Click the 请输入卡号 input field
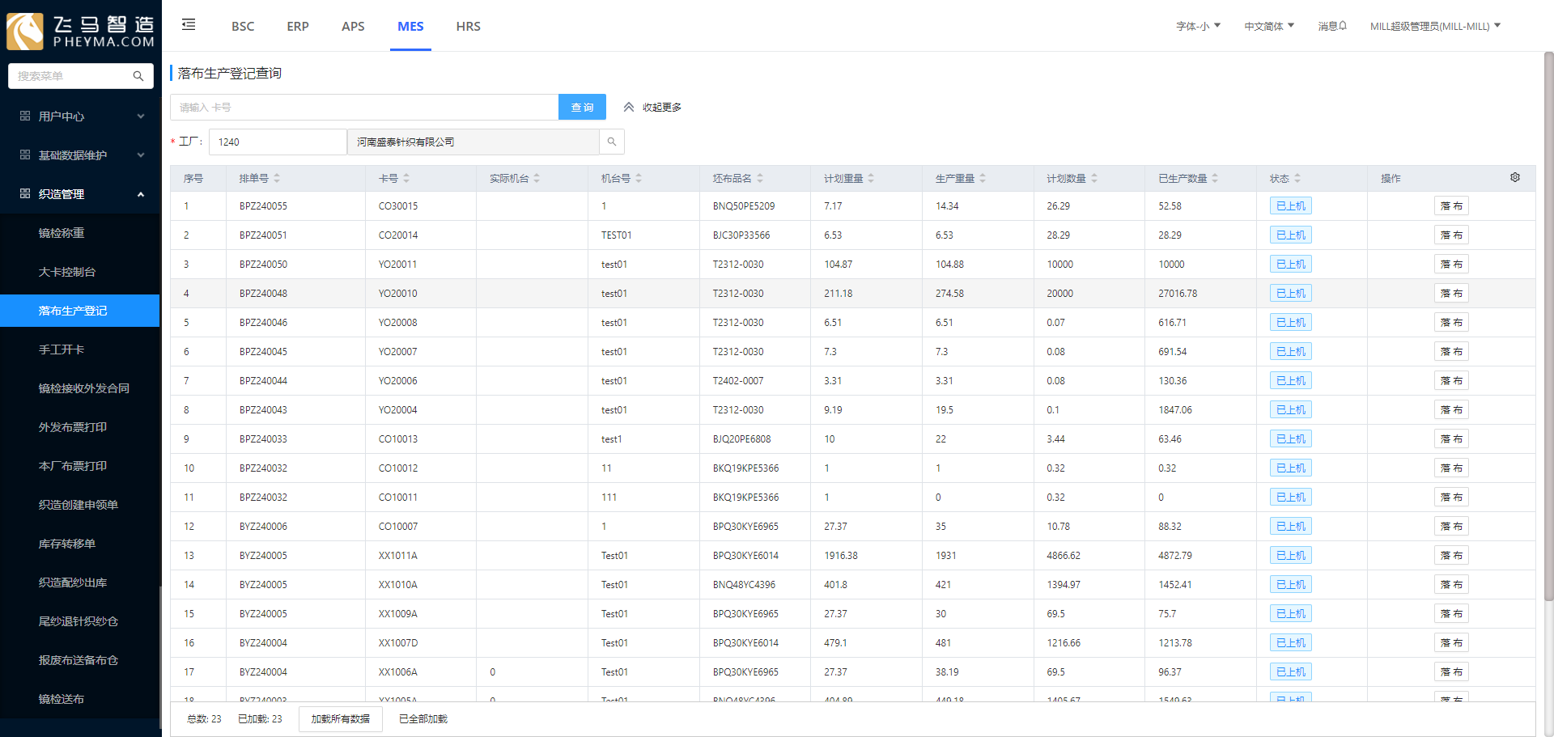 364,107
